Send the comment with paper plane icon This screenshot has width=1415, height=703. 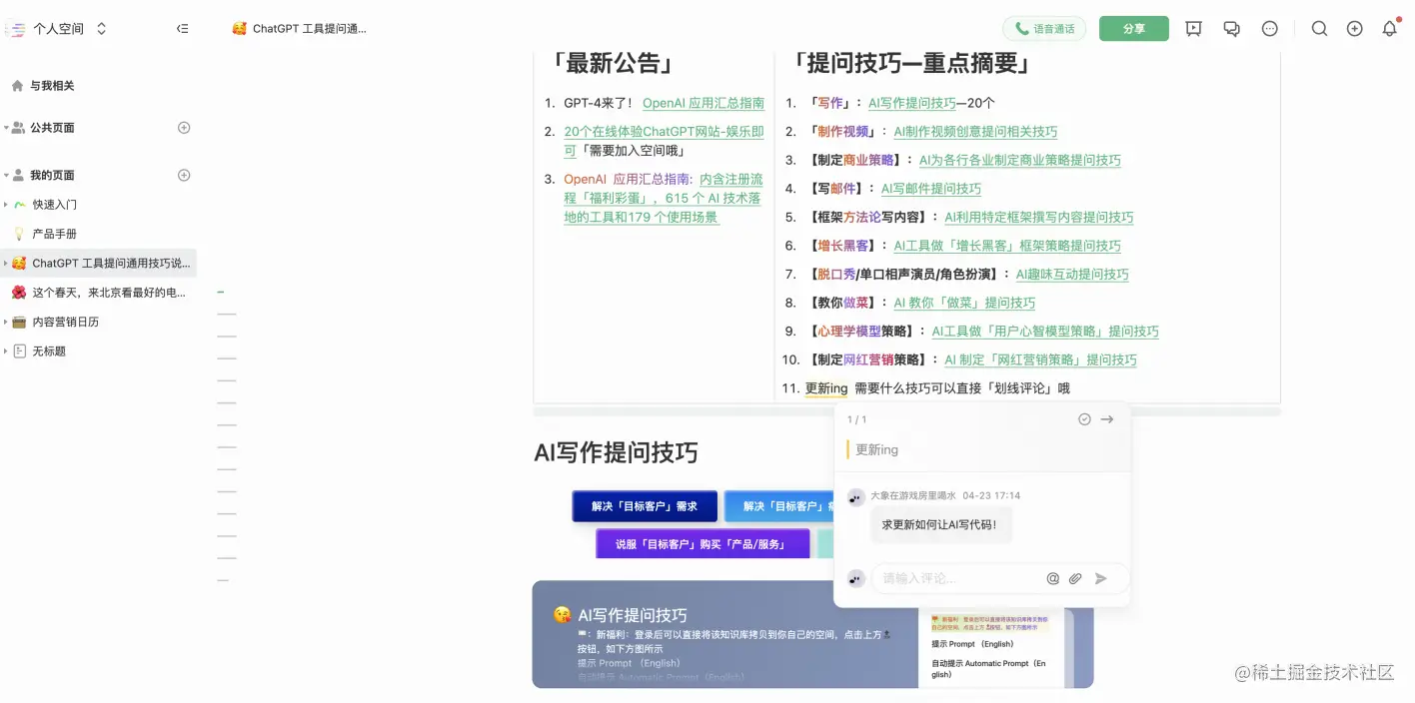1101,578
